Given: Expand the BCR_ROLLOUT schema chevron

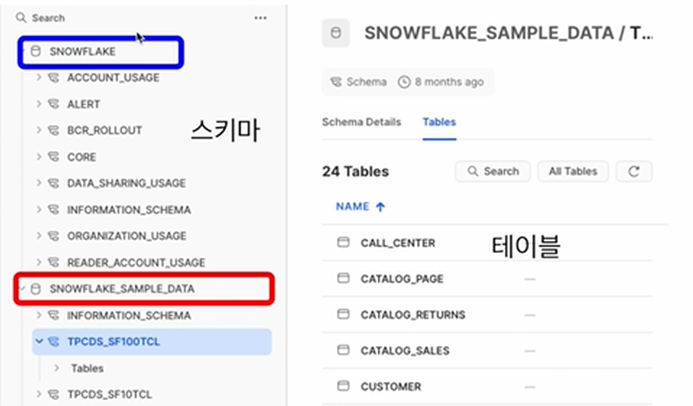Looking at the screenshot, I should pos(39,131).
